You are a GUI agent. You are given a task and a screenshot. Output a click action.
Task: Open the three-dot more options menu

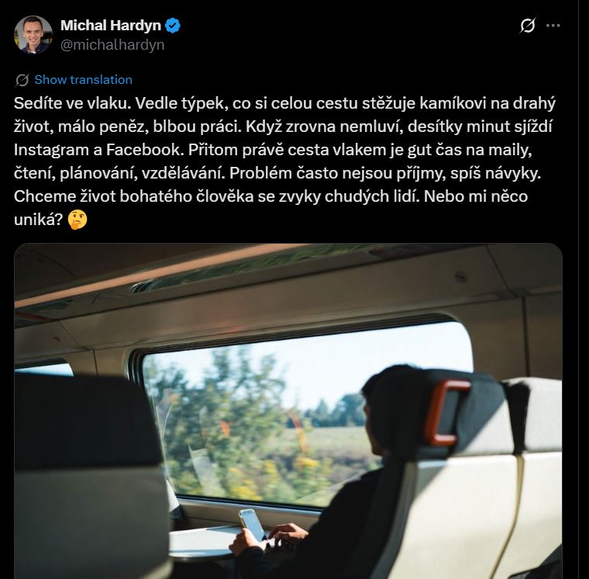click(x=553, y=26)
